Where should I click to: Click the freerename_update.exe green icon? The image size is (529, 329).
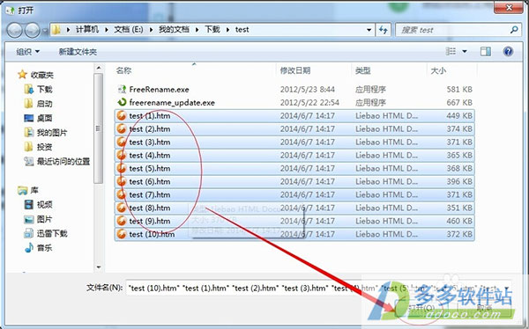tap(122, 102)
